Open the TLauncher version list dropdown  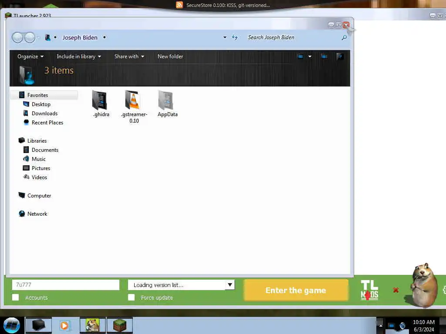pyautogui.click(x=230, y=284)
